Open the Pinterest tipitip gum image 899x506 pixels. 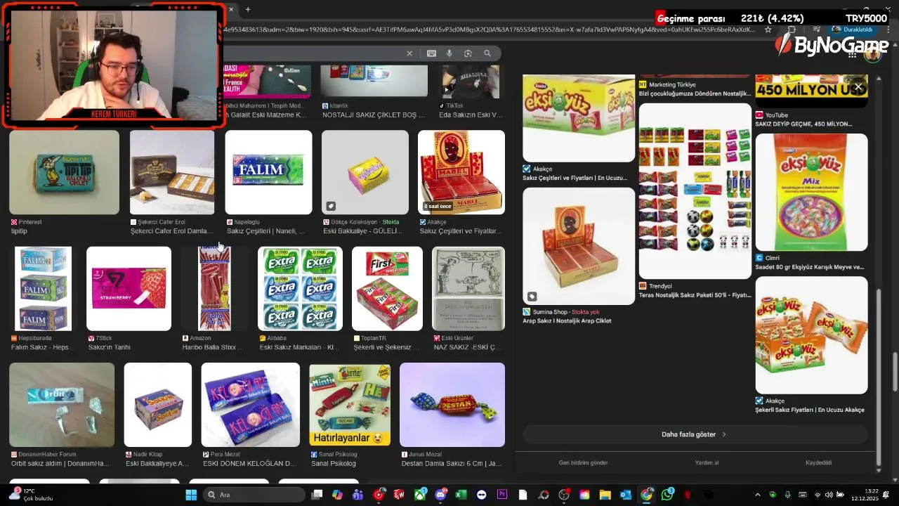[x=64, y=172]
